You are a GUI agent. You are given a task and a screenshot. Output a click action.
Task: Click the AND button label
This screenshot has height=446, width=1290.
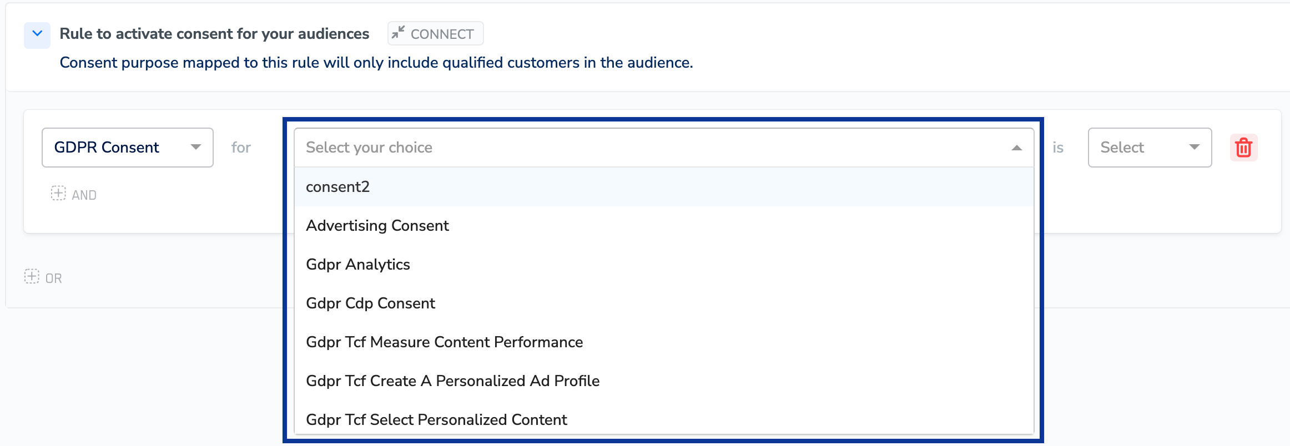(84, 195)
